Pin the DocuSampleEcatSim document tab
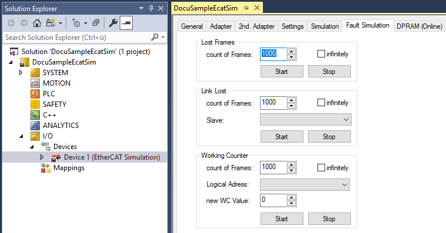 (246, 8)
